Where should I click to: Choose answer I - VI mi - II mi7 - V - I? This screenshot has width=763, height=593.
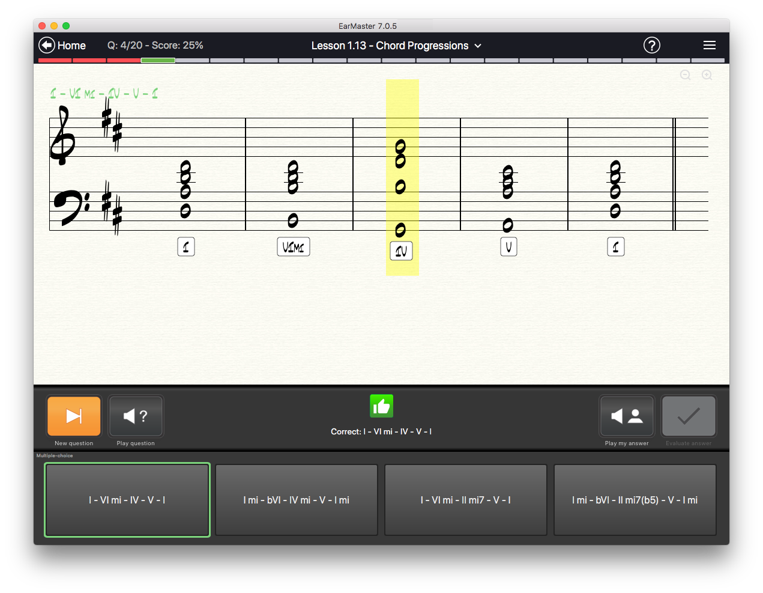[466, 500]
